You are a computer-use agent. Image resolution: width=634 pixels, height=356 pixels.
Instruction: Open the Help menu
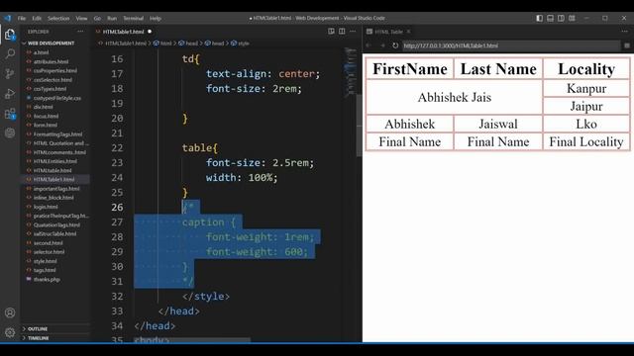pyautogui.click(x=156, y=18)
